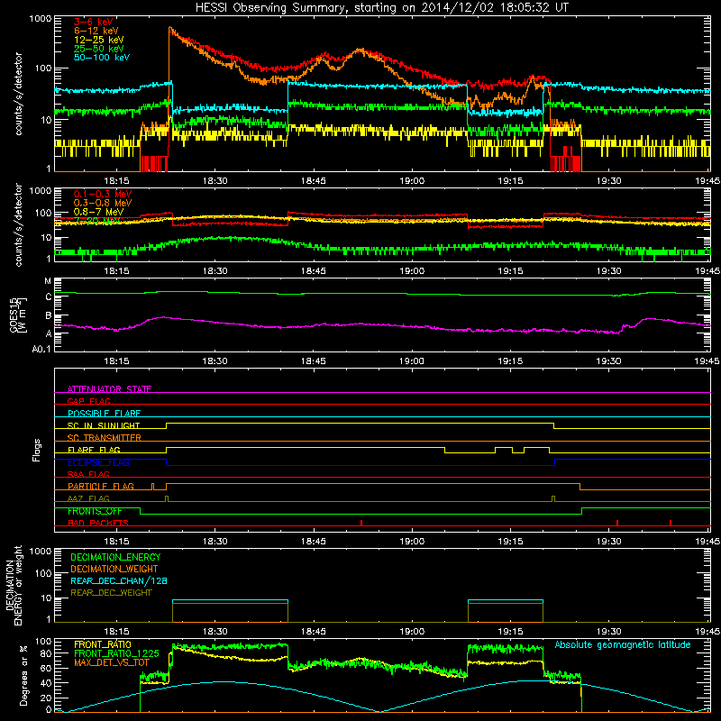The image size is (721, 721).
Task: Select the red 3-6 keV legend label
Action: coord(93,22)
